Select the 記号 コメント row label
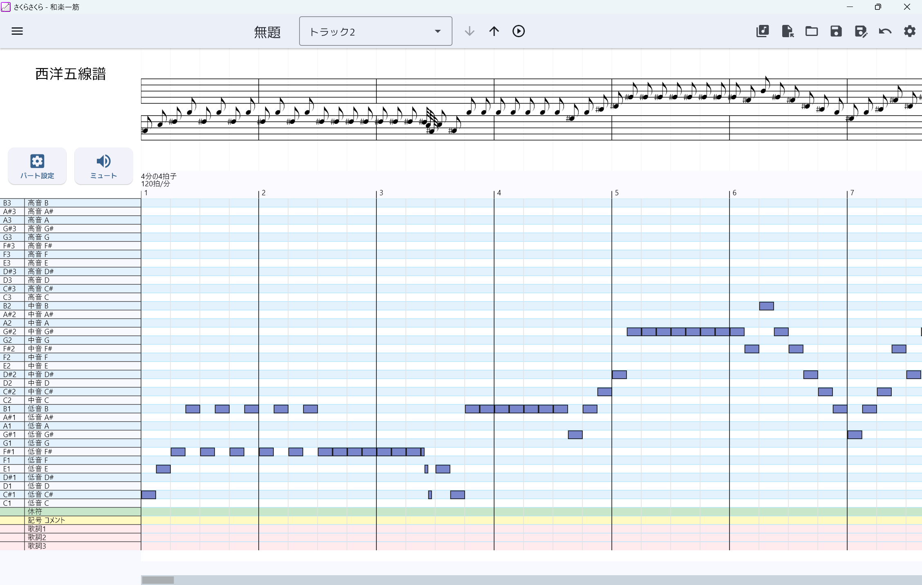 point(47,520)
